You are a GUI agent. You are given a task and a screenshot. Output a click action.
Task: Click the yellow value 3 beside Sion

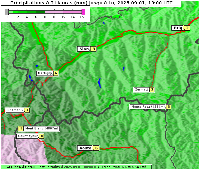coord(94,49)
